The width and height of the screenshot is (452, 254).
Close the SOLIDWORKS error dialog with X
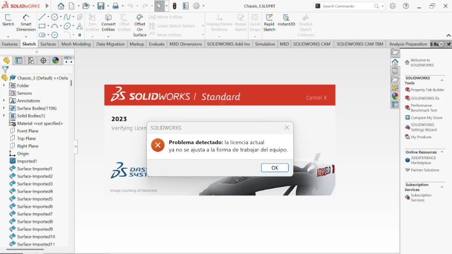point(286,128)
